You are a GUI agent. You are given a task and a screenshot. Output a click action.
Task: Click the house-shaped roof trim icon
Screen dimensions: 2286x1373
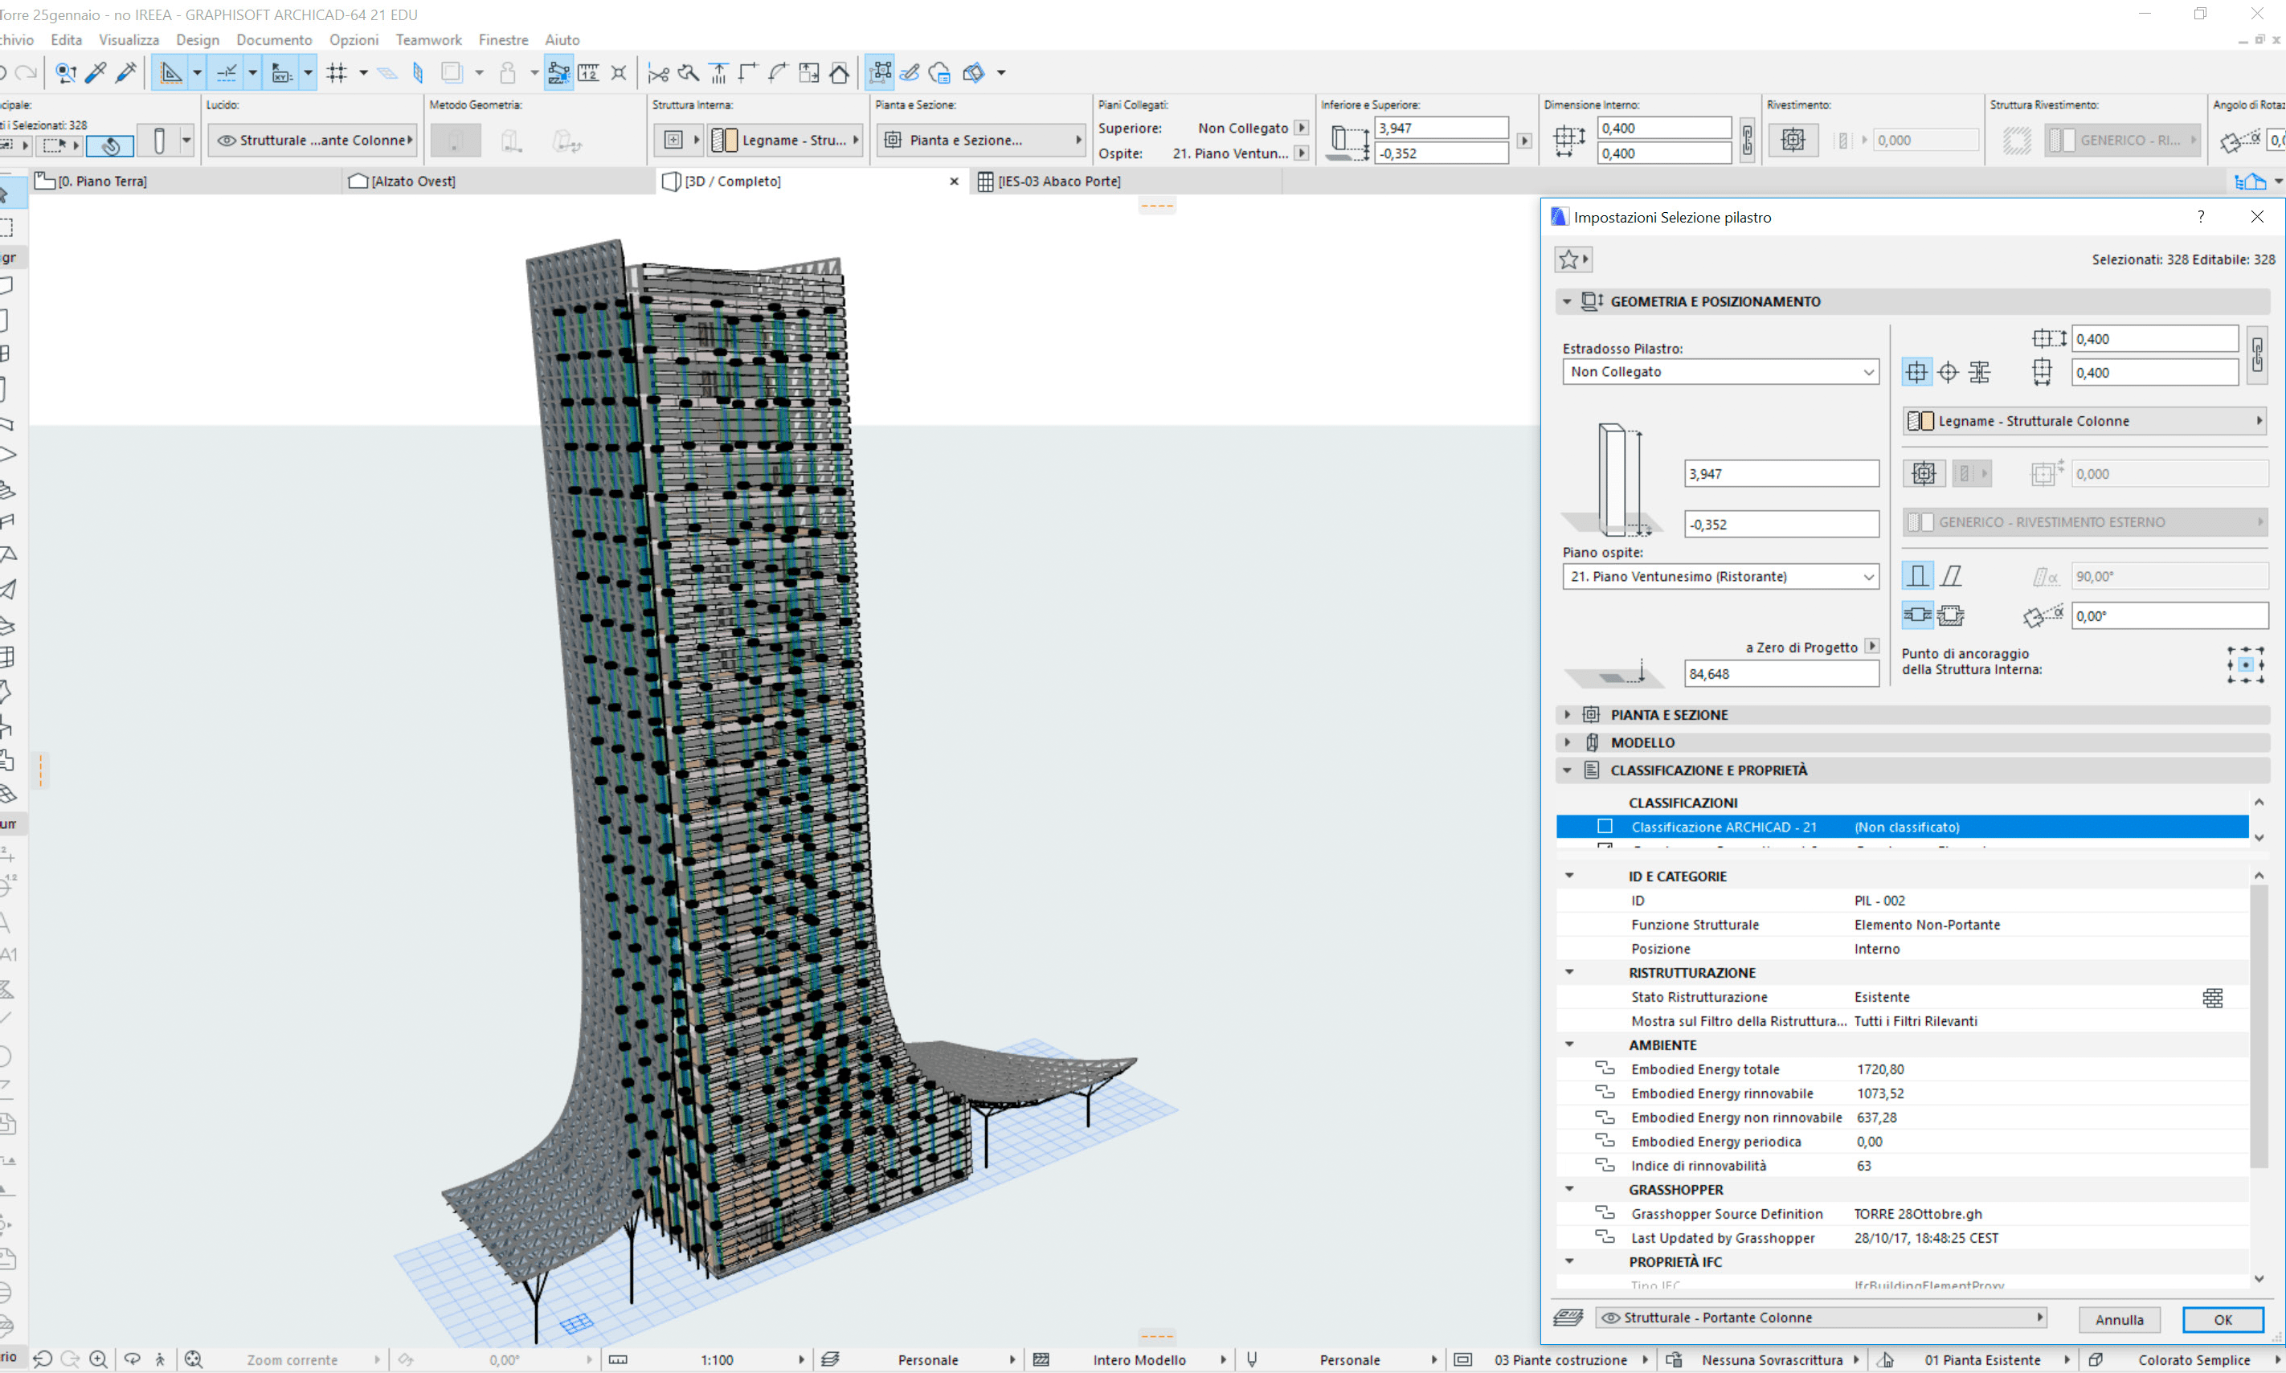[839, 73]
